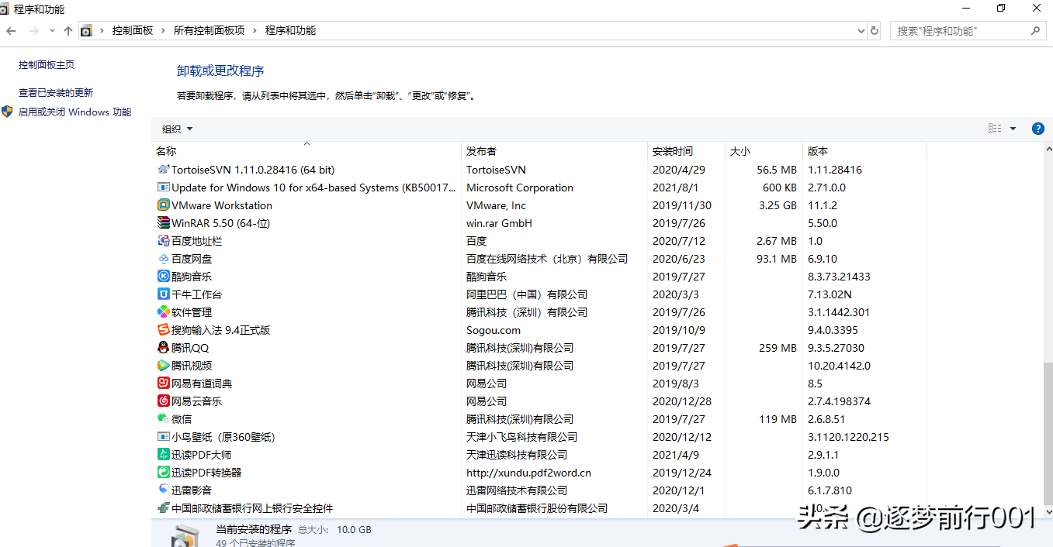This screenshot has height=547, width=1053.
Task: Sort by the 安装时间 column header
Action: [x=686, y=151]
